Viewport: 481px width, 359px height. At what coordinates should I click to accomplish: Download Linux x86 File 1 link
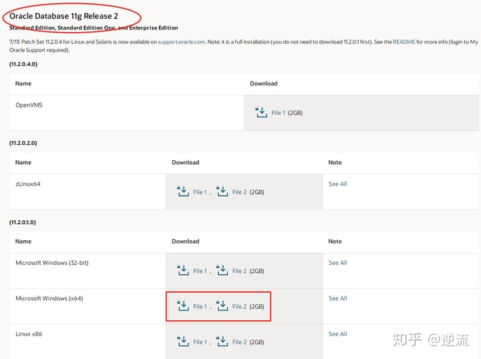coord(200,342)
